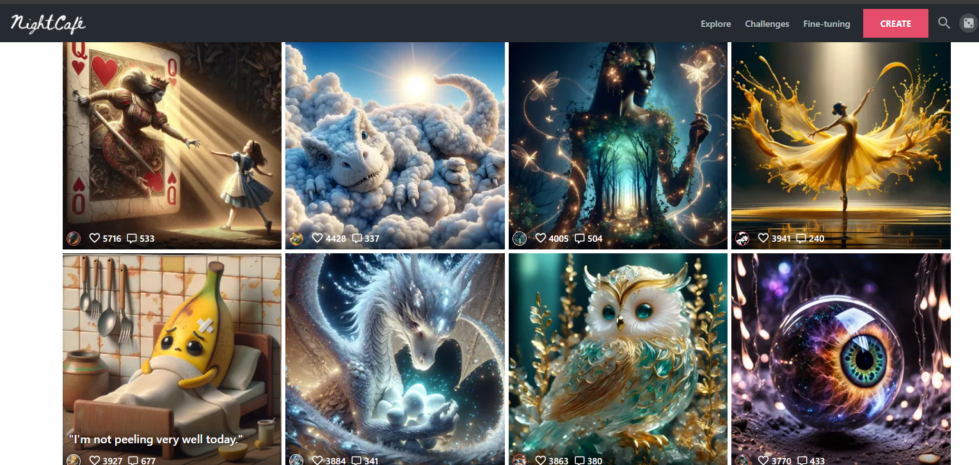Open the Fine-tuning page
The height and width of the screenshot is (465, 979).
point(827,24)
